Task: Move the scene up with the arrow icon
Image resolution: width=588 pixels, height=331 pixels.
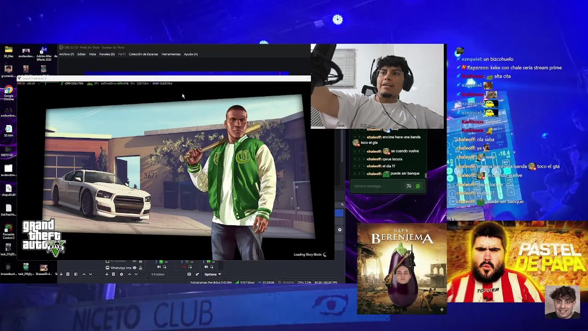Action: coord(84,274)
